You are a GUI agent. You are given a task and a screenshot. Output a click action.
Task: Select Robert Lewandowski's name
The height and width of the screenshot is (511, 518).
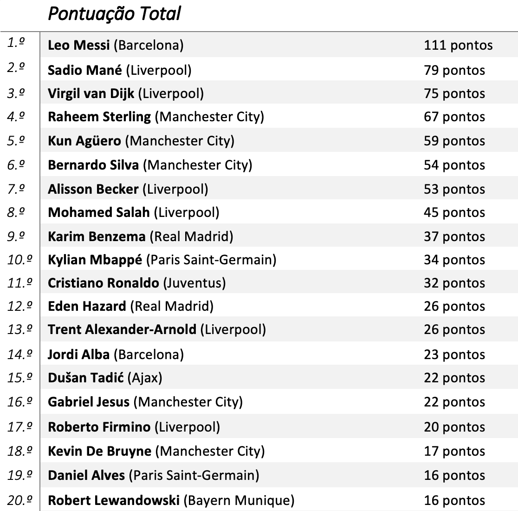tap(113, 500)
